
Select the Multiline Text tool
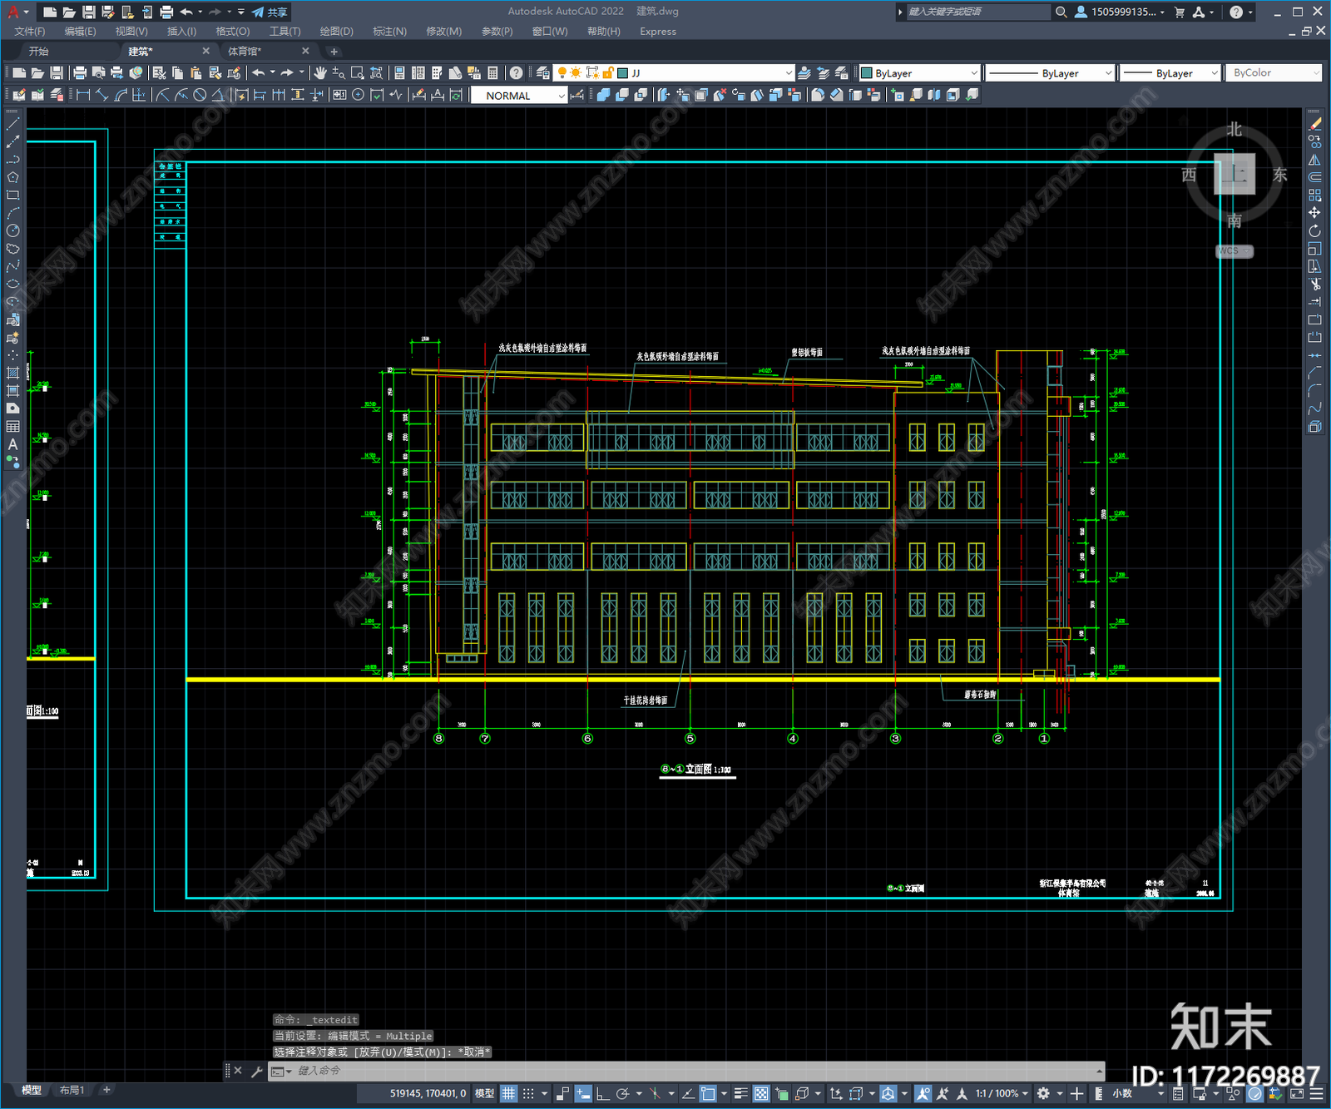tap(12, 444)
